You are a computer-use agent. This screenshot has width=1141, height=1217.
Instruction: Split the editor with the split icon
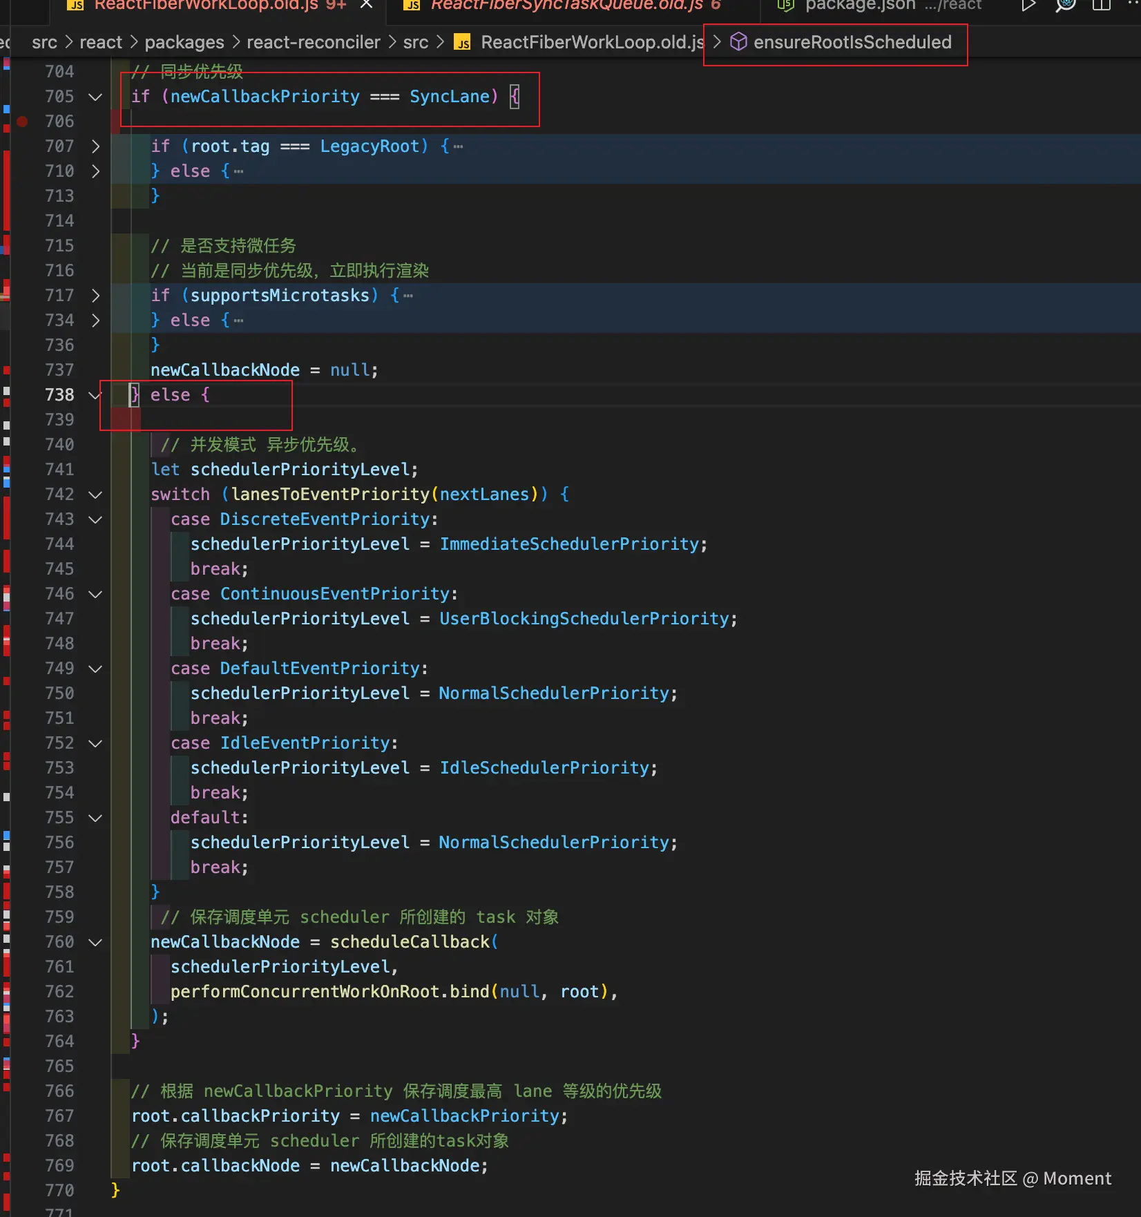coord(1102,5)
